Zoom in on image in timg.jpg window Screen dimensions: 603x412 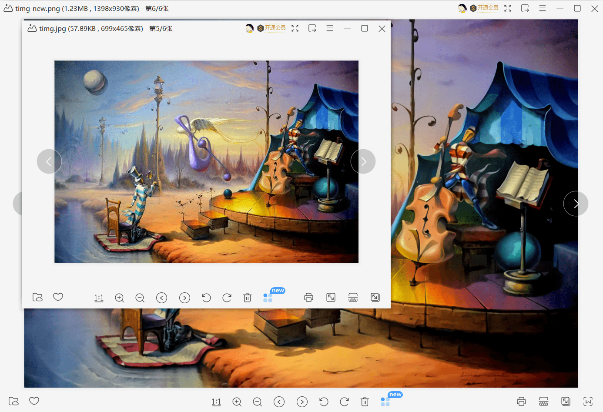(120, 298)
